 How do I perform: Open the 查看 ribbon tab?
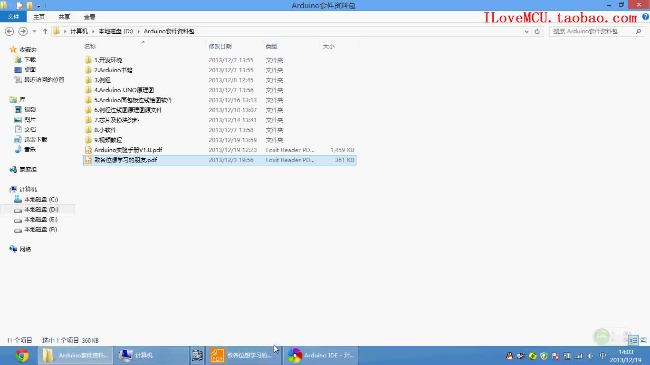(x=89, y=17)
